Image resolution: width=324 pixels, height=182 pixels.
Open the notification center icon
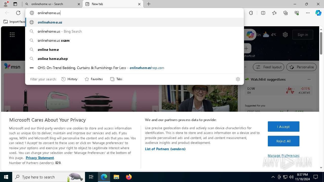tap(316, 177)
